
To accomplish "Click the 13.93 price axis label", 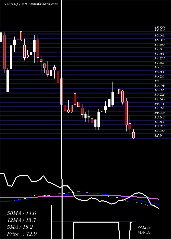I will point(159,117).
